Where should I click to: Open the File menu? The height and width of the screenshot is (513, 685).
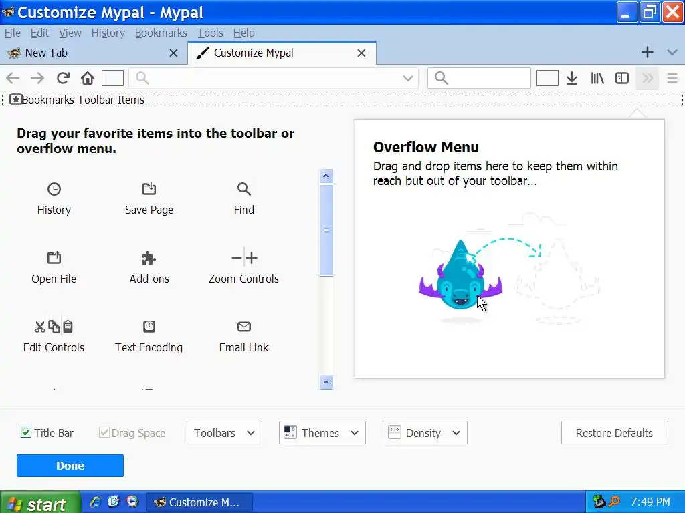(x=13, y=33)
